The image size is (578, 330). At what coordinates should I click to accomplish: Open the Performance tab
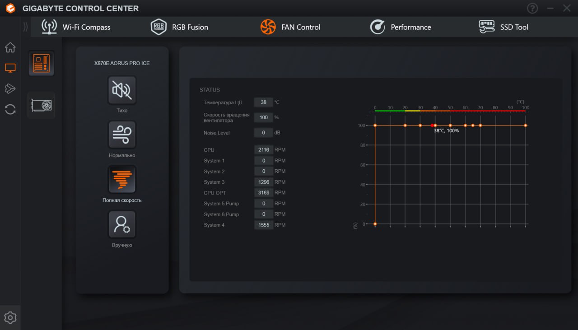pyautogui.click(x=401, y=27)
